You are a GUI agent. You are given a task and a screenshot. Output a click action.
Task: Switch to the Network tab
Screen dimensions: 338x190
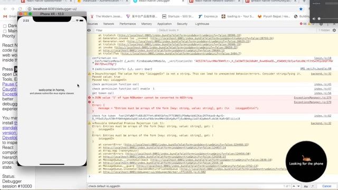(109, 24)
